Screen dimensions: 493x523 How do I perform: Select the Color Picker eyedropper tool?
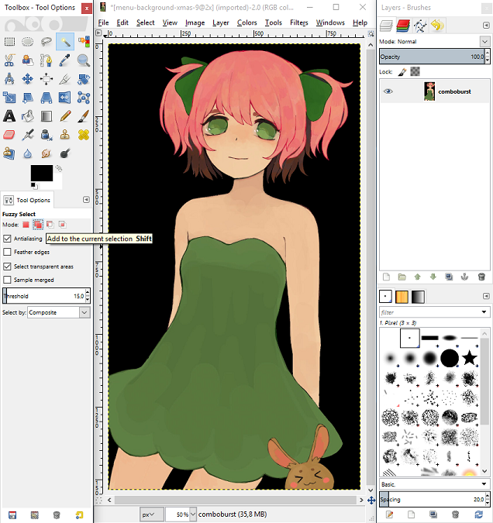65,60
